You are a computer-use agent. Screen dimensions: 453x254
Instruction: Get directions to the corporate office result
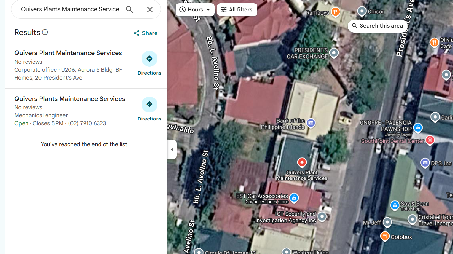(x=150, y=63)
